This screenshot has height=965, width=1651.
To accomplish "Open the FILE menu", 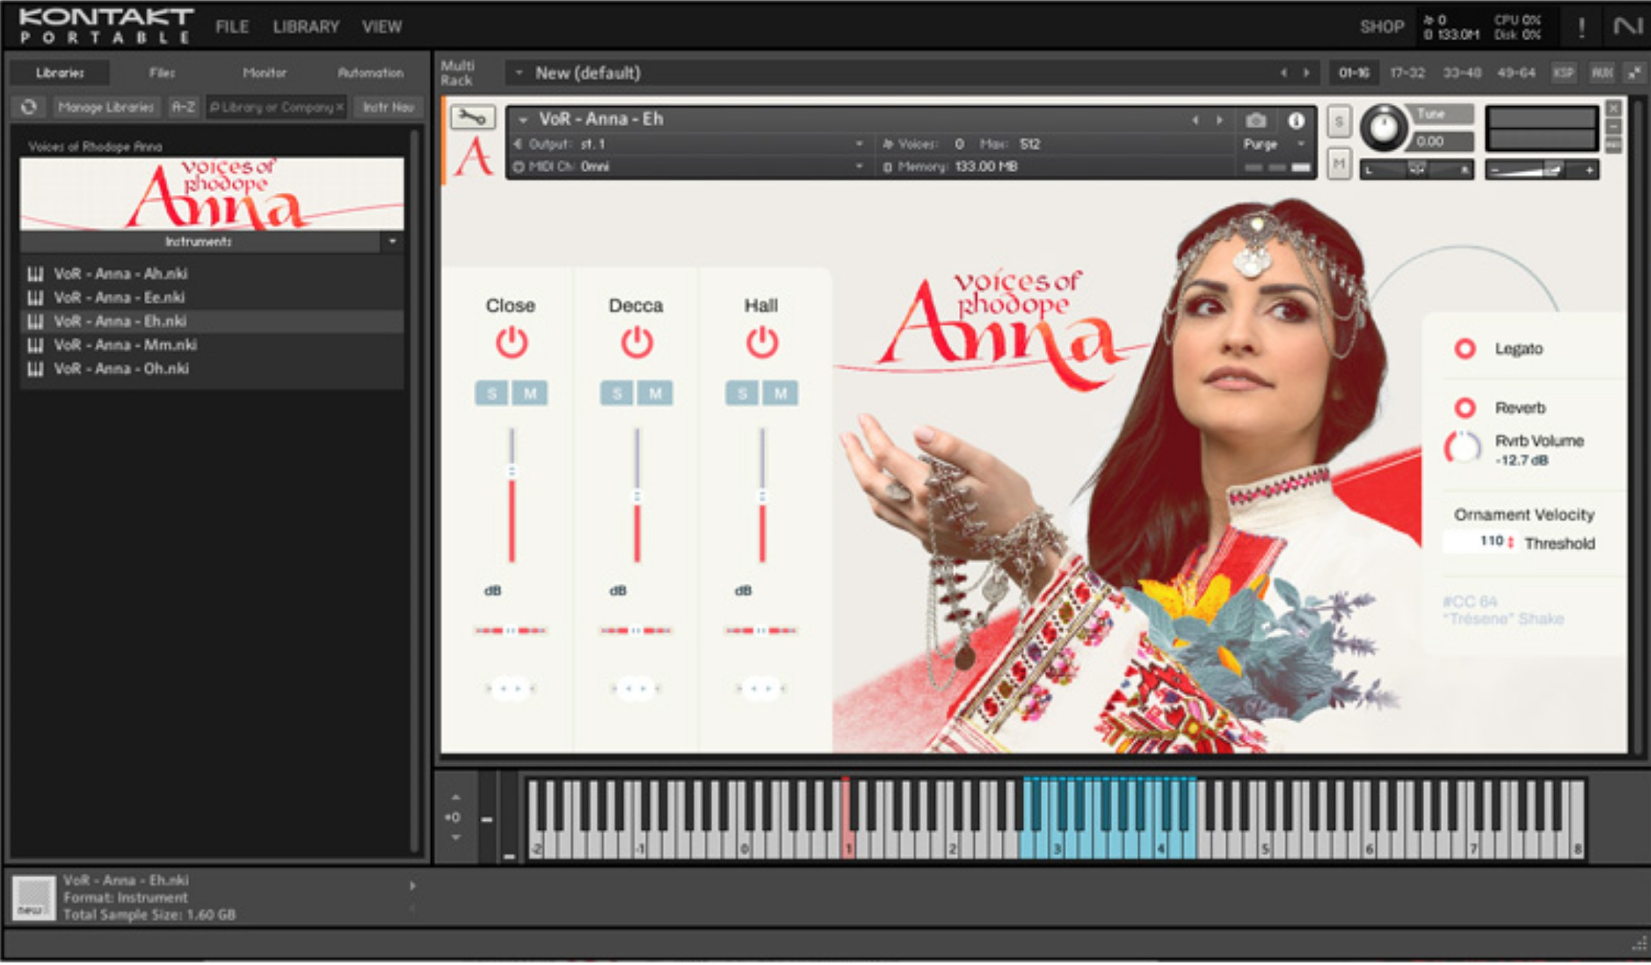I will click(233, 27).
